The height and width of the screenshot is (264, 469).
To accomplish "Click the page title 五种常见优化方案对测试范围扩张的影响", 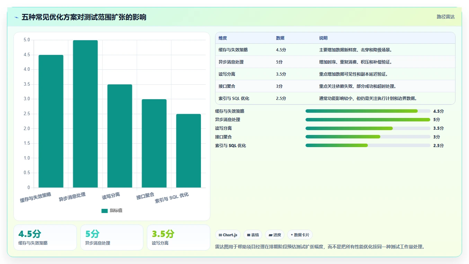I will click(x=84, y=17).
